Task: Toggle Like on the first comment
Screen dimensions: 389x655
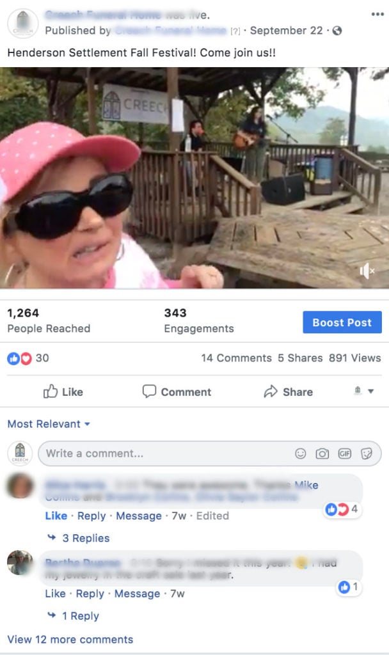Action: (x=56, y=516)
